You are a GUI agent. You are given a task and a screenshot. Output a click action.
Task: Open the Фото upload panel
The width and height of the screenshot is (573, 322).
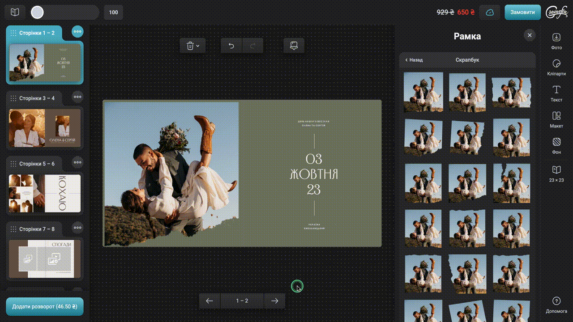[556, 41]
